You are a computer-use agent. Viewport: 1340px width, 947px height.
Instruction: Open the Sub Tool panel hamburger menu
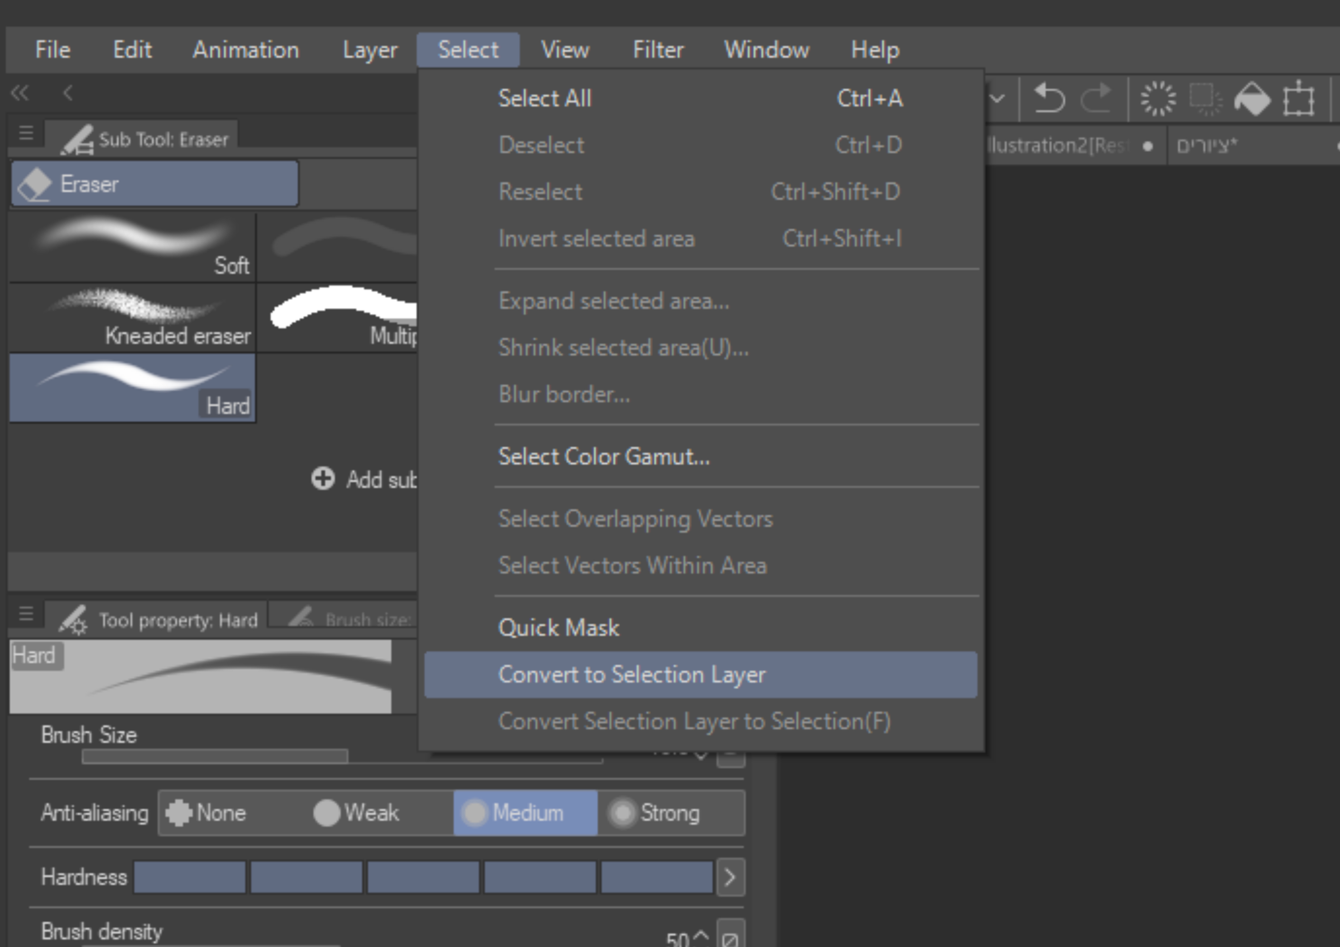point(26,133)
